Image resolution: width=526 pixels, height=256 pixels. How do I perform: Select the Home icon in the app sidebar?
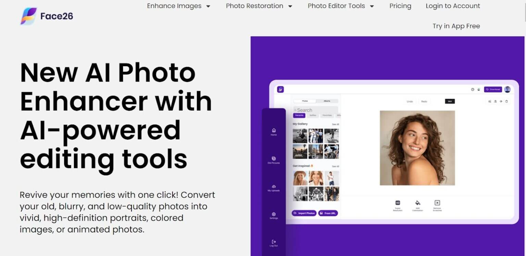pyautogui.click(x=273, y=130)
